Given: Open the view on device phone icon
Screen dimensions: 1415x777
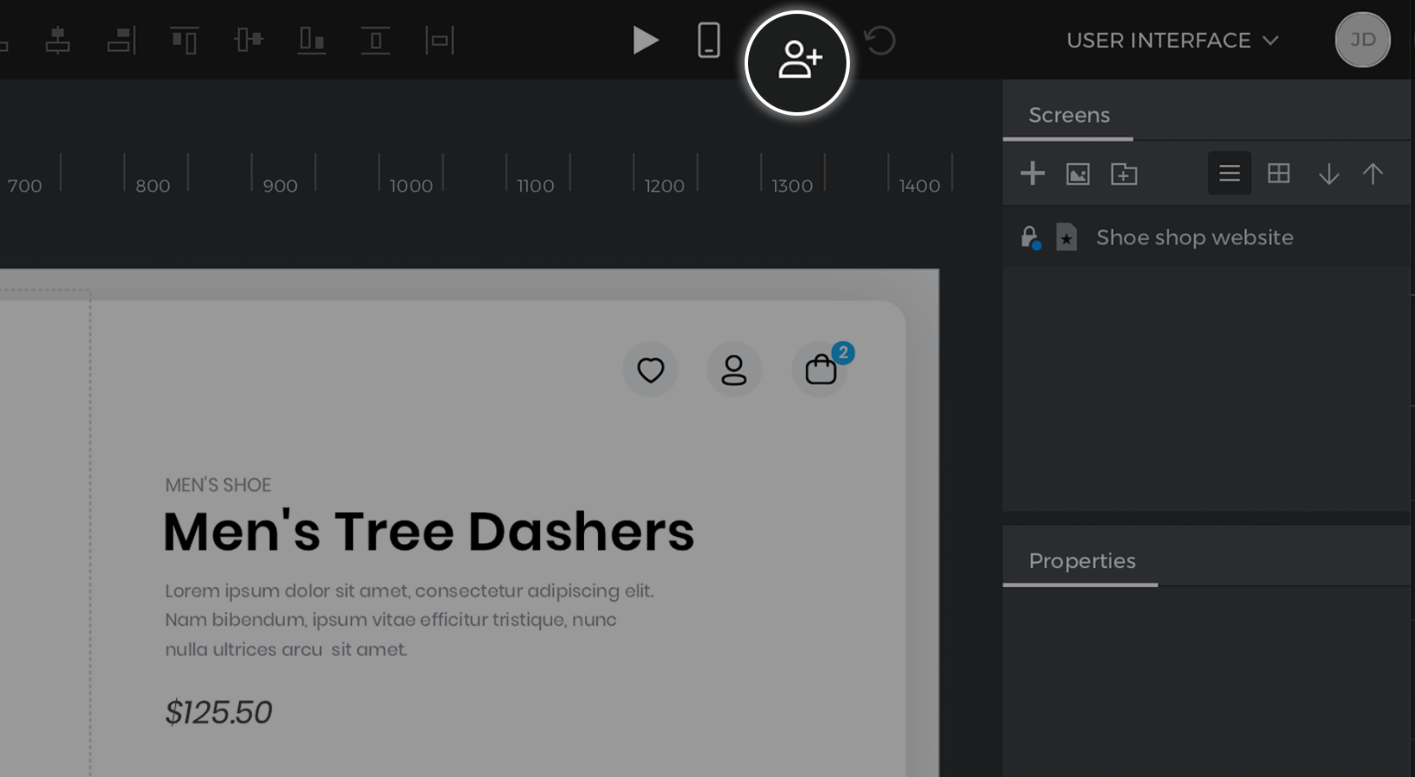Looking at the screenshot, I should [708, 40].
